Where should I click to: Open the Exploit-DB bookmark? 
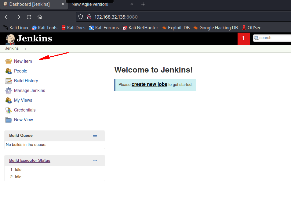click(x=176, y=28)
